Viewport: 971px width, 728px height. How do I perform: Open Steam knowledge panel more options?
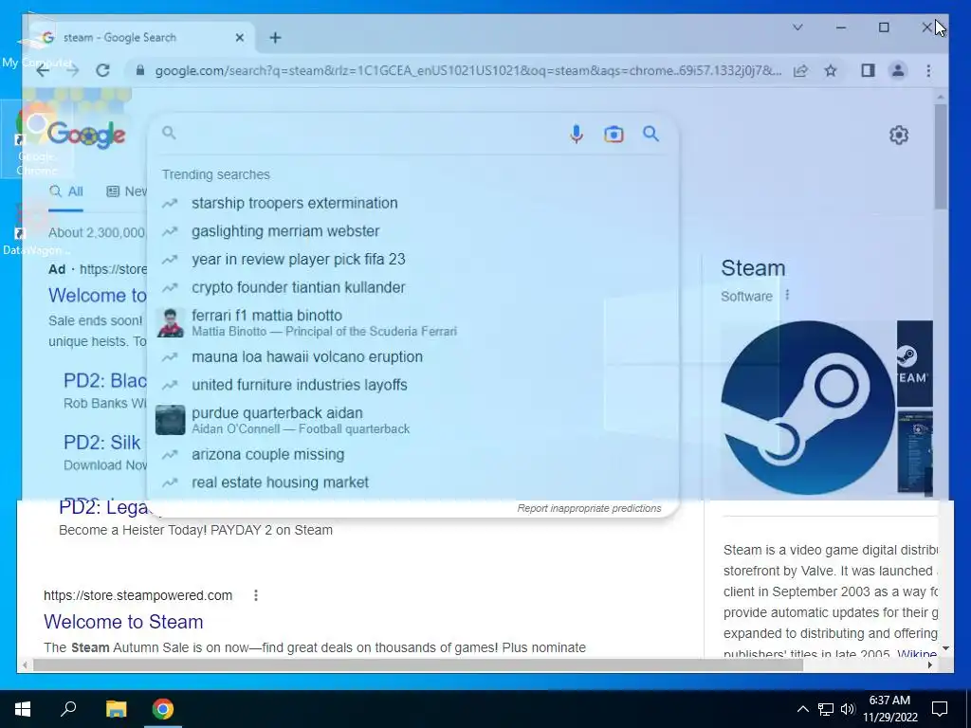[787, 296]
